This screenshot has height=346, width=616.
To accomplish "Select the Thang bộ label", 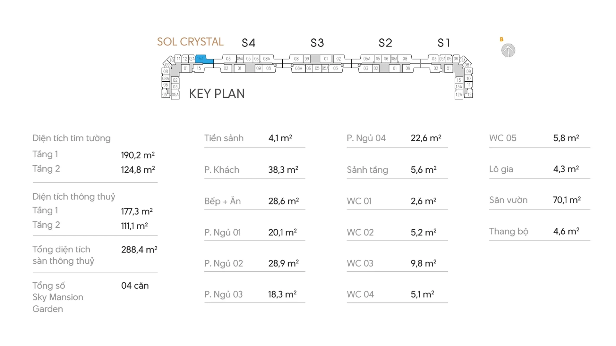I will (x=509, y=231).
